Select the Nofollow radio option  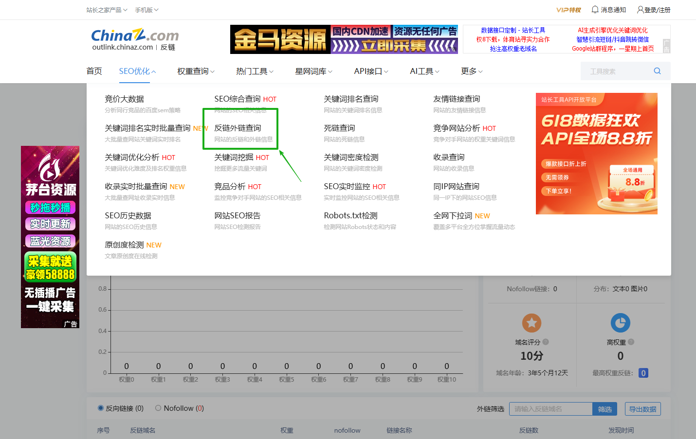158,408
